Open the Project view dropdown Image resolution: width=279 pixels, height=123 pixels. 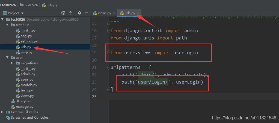point(22,13)
